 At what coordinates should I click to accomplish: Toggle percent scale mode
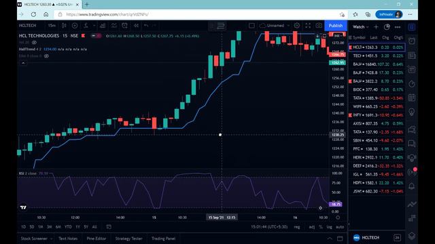(x=321, y=227)
